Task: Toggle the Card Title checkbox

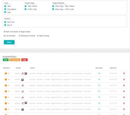Action: tap(5, 6)
